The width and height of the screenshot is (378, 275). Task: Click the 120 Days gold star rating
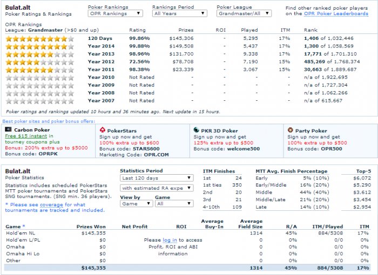[40, 38]
